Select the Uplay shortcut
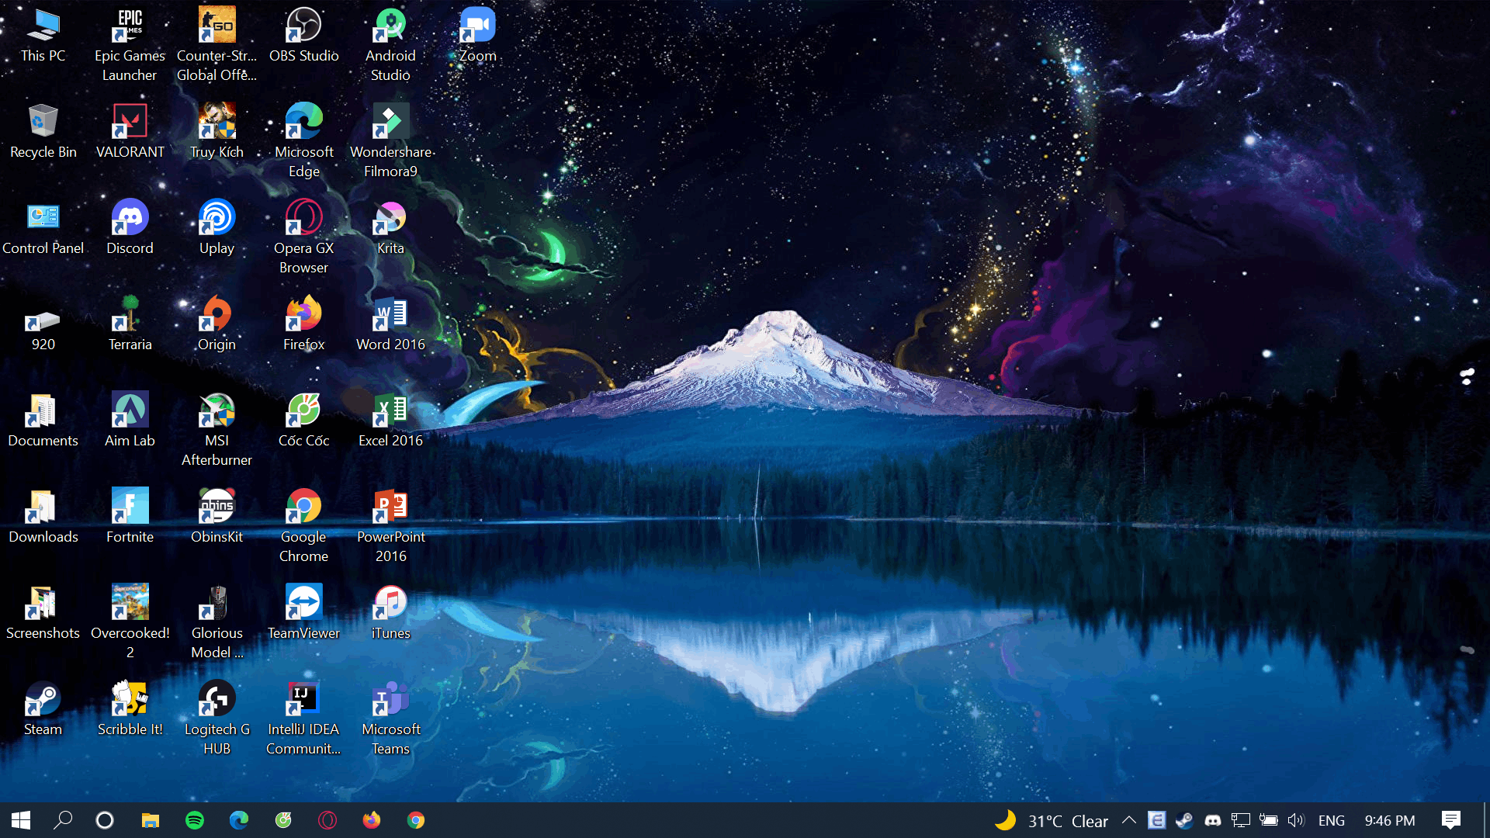Viewport: 1490px width, 838px height. coord(217,228)
